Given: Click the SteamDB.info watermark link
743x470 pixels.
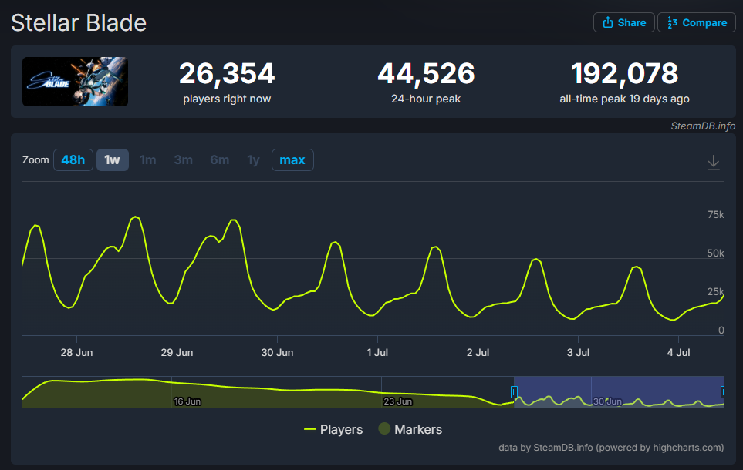Looking at the screenshot, I should [703, 126].
